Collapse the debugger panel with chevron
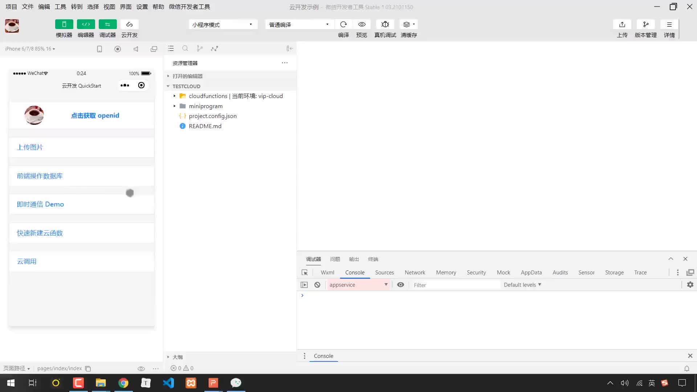The image size is (697, 392). tap(671, 259)
